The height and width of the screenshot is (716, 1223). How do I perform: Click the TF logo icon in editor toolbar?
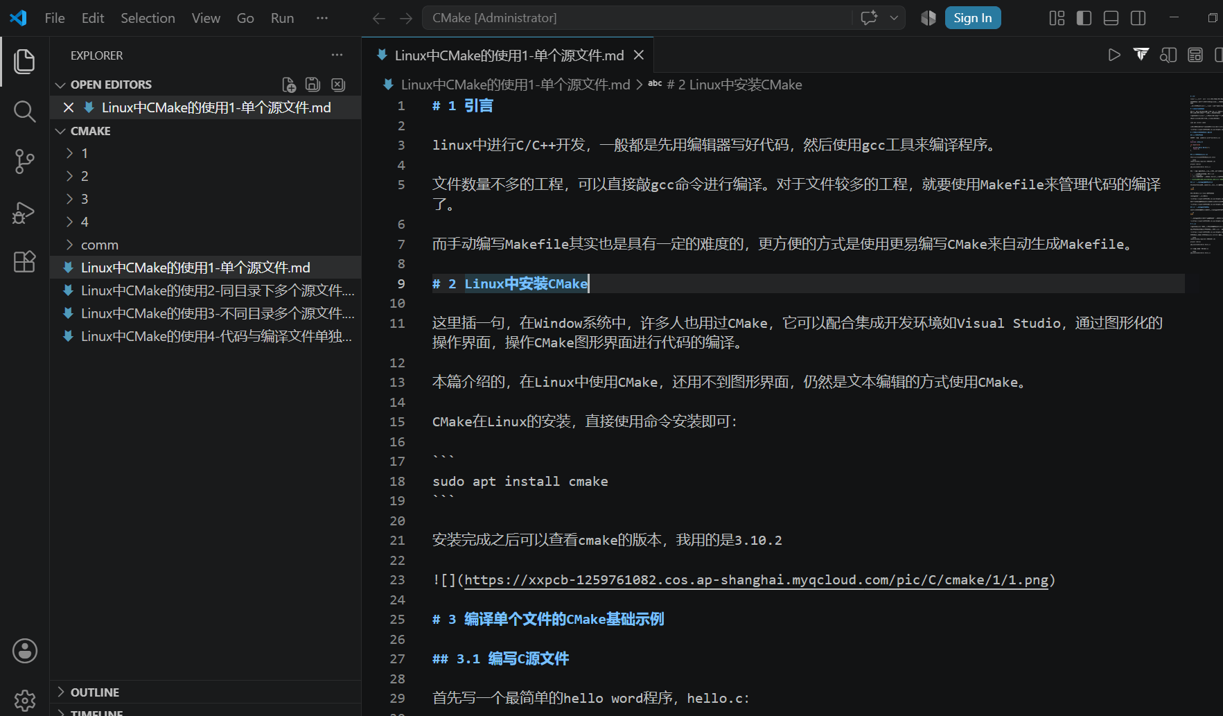point(1141,55)
